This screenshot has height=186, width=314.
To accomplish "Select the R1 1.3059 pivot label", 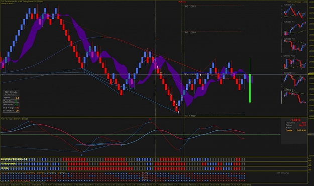I will pos(190,32).
